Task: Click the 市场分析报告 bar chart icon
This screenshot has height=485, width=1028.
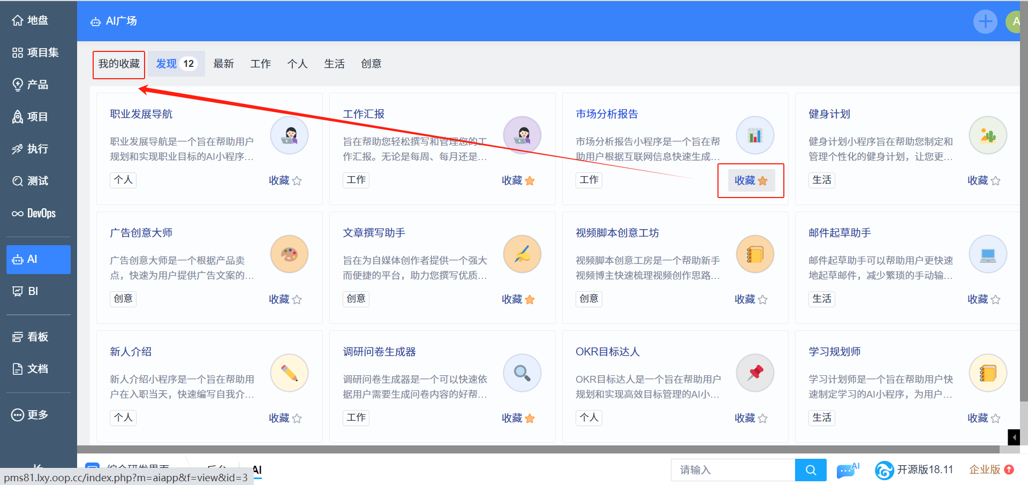Action: (755, 135)
